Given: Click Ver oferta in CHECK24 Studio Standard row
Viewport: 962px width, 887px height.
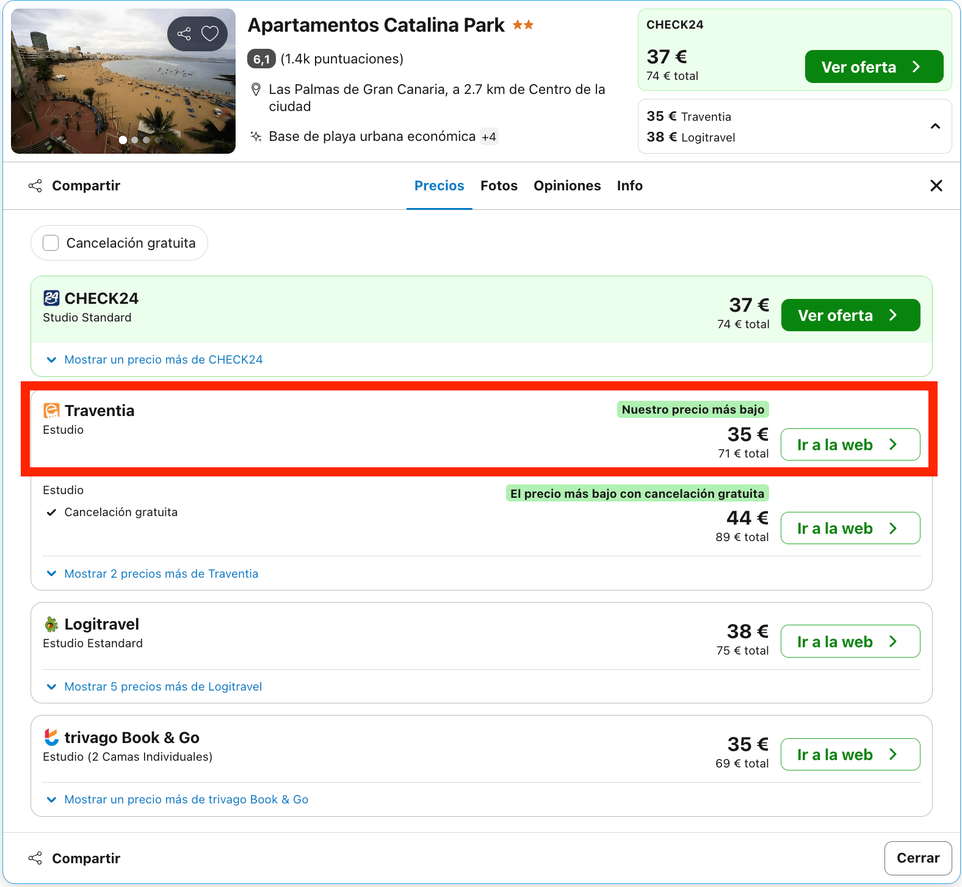Looking at the screenshot, I should click(x=851, y=315).
